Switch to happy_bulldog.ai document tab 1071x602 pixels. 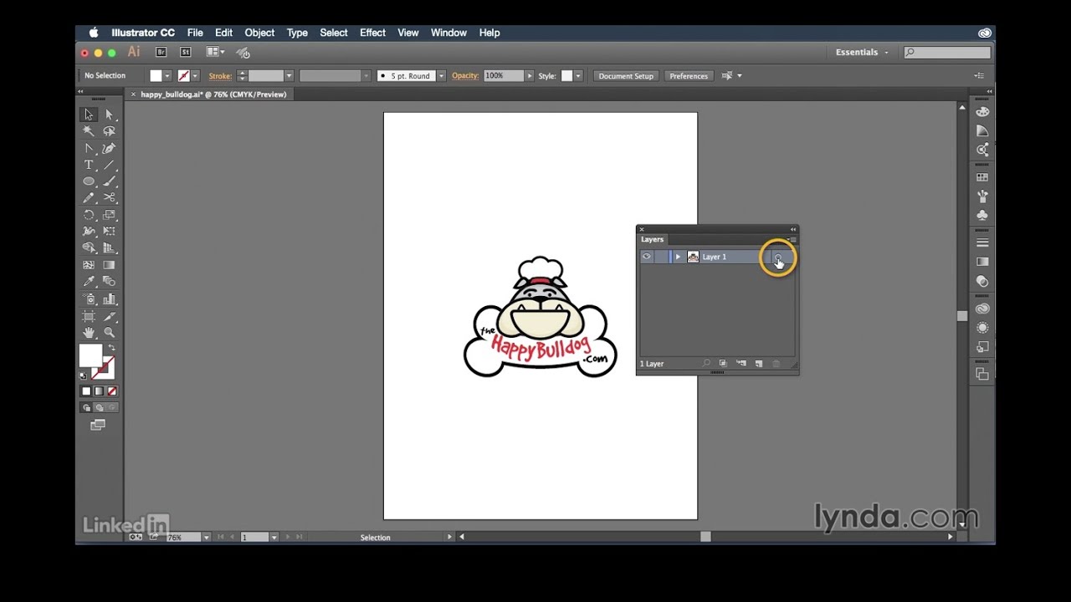click(213, 94)
